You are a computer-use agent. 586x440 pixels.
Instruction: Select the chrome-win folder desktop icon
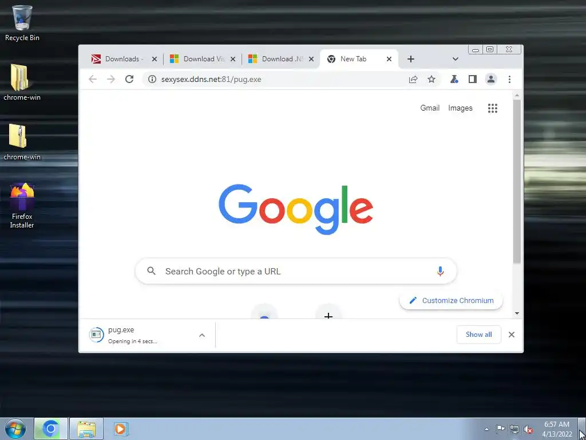tap(22, 82)
